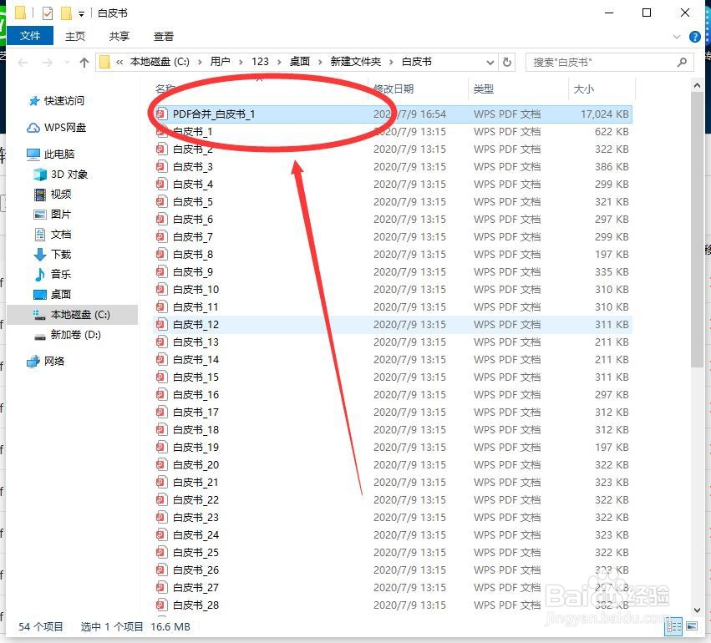Select file 白皮书_15
This screenshot has height=643, width=711.
point(393,377)
